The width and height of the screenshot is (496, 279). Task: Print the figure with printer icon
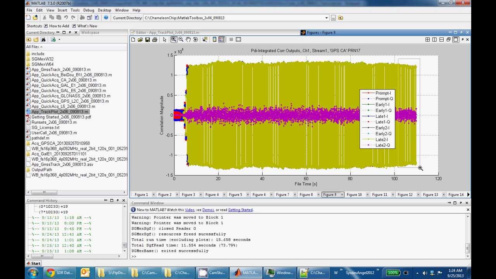(155, 40)
